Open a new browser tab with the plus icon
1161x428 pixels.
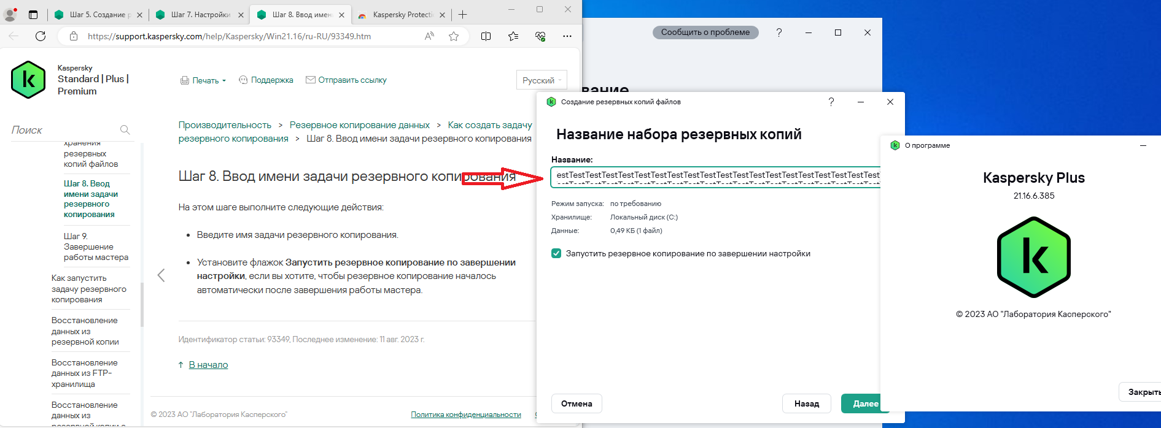463,15
